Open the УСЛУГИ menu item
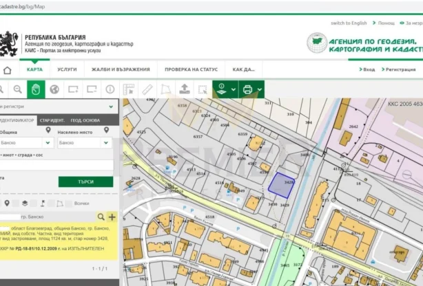Screen dimensions: 423x286 click(x=67, y=69)
